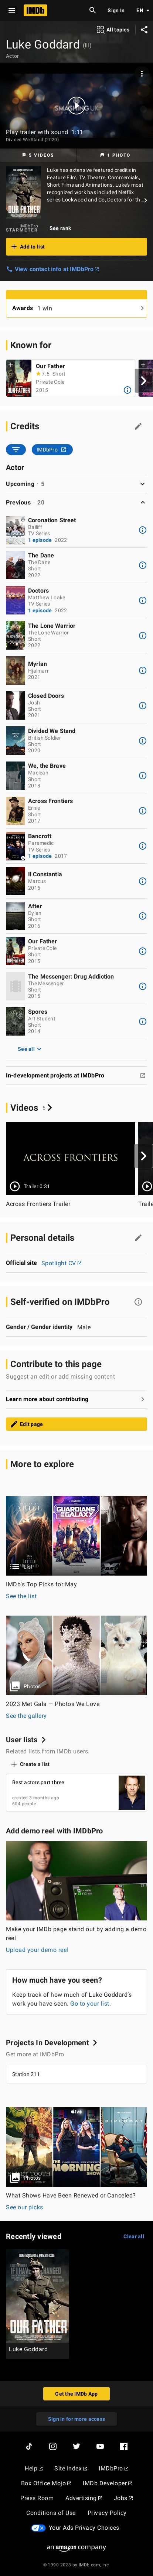Collapse the Previous credits section
The image size is (153, 2576).
coord(76,502)
